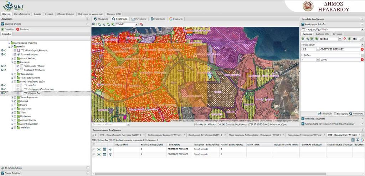Screen dimensions: 365x176
Task: Click the eye zoom icon in second result row
Action: click(x=99, y=154)
